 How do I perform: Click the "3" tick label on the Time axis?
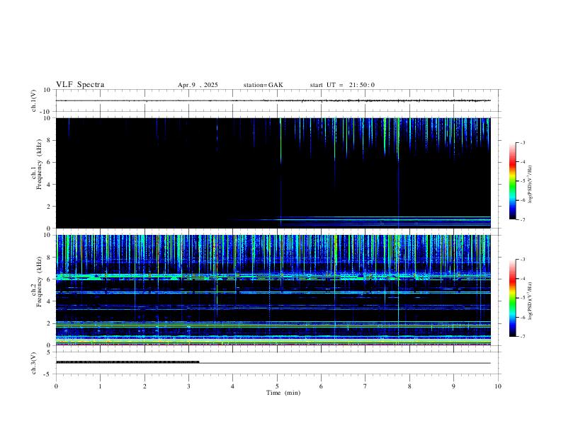point(188,386)
